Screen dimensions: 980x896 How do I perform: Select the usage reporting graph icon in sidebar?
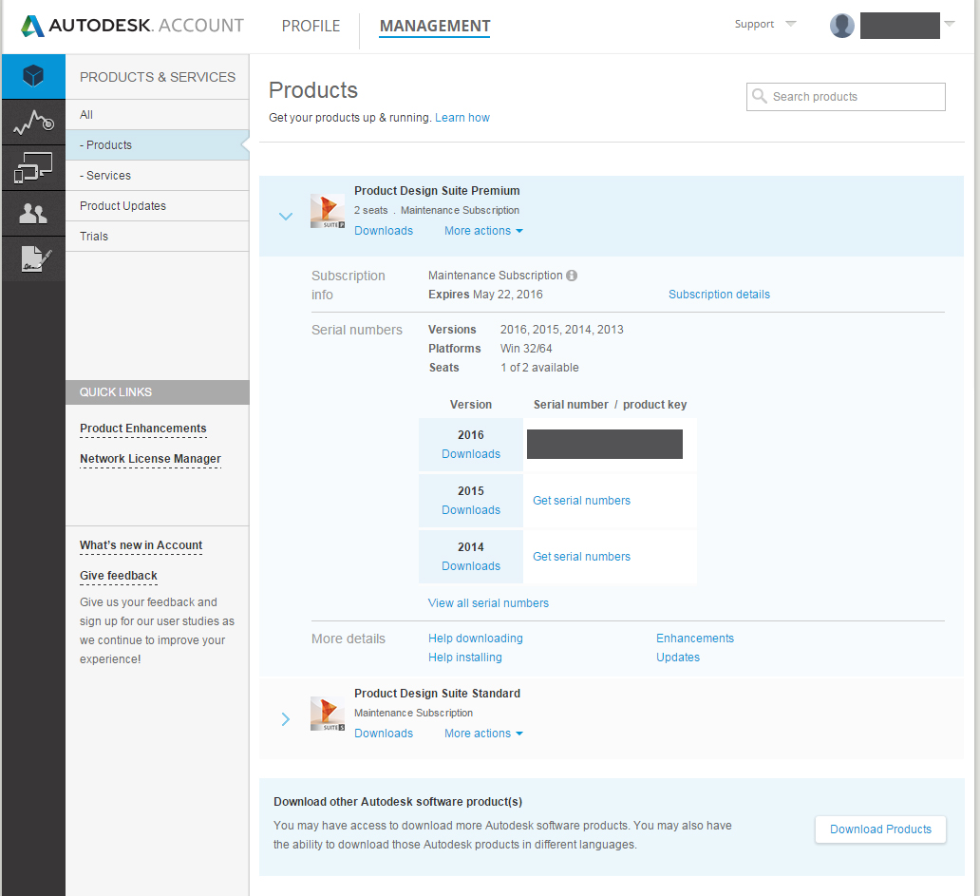pos(32,122)
